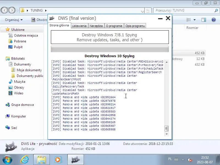
Task: Click the log line for KB3065988
Action: (x=83, y=129)
